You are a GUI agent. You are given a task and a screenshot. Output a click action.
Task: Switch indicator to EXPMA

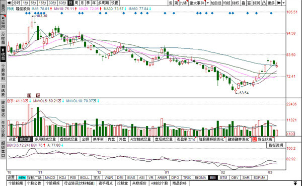click(259, 178)
